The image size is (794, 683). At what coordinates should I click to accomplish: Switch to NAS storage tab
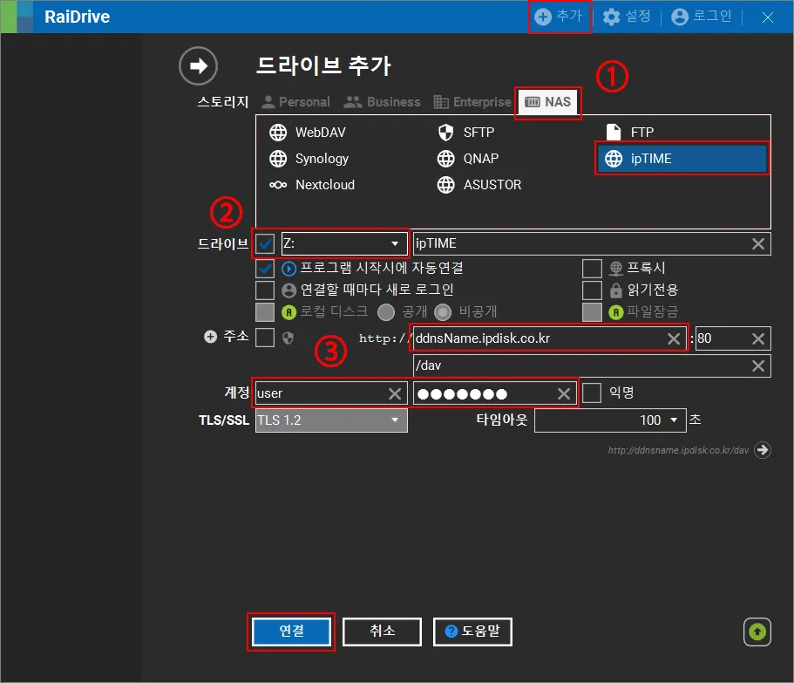[548, 102]
